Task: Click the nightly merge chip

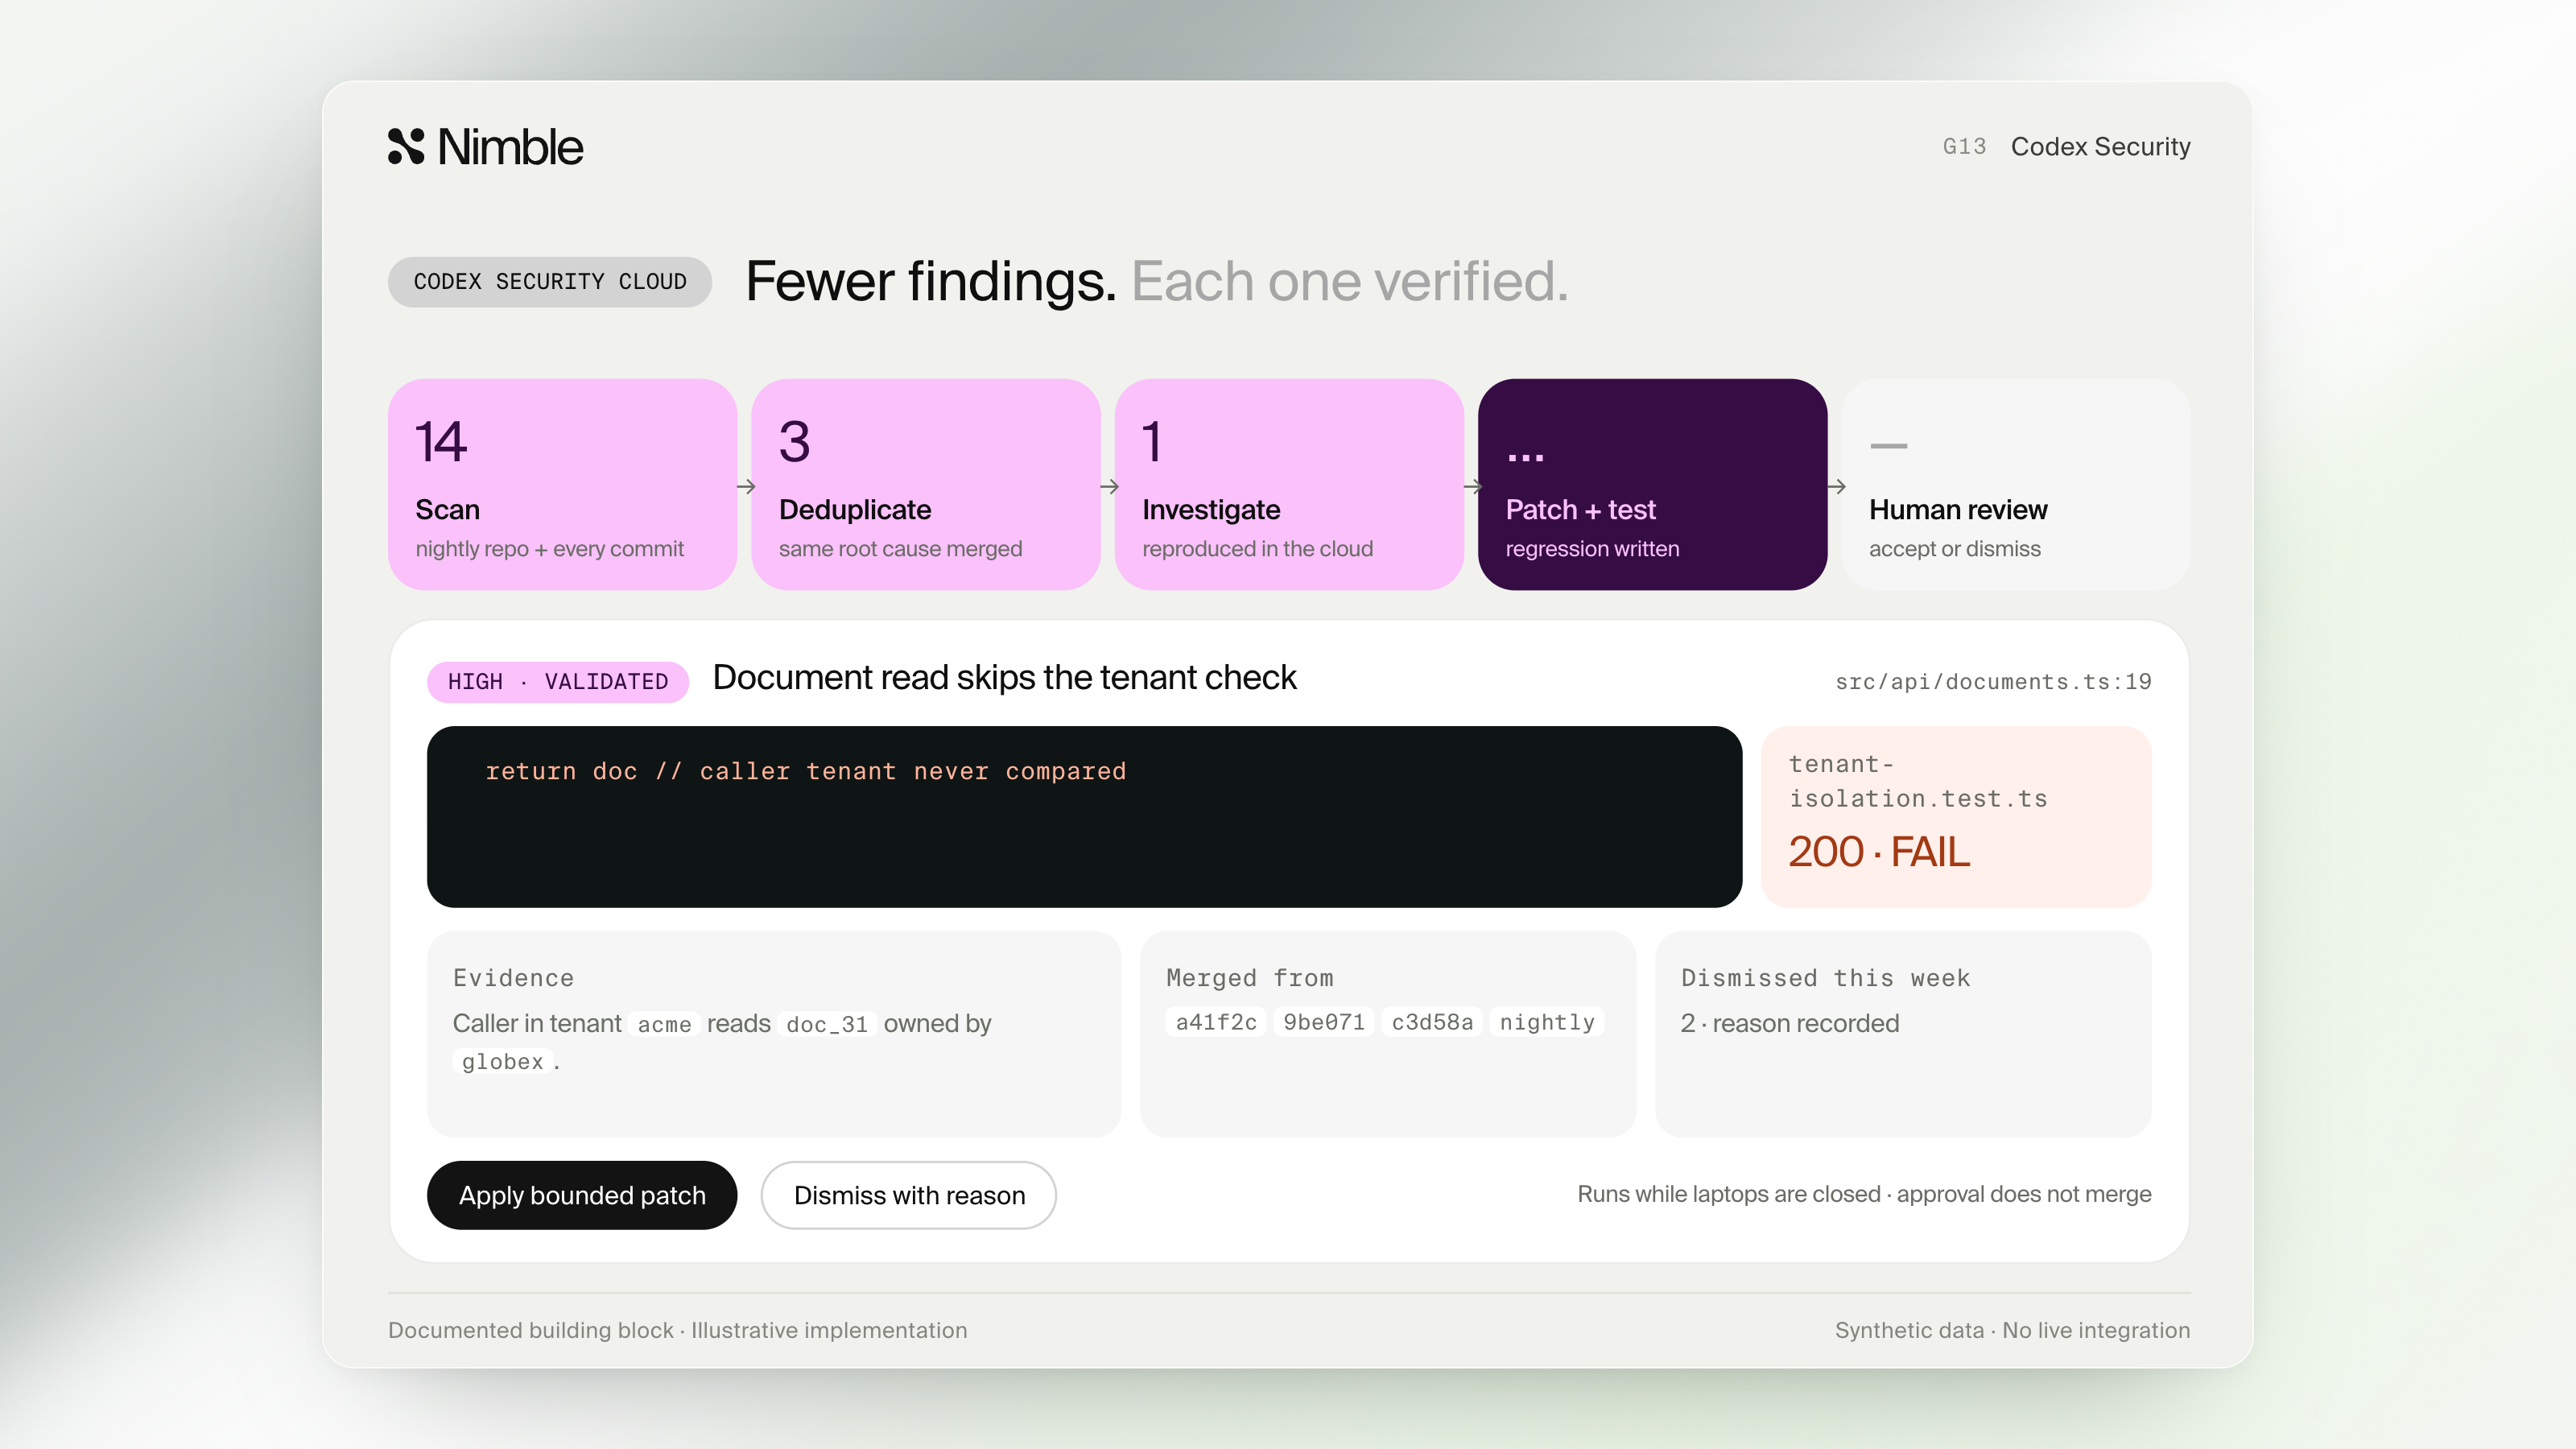Action: (1547, 1022)
